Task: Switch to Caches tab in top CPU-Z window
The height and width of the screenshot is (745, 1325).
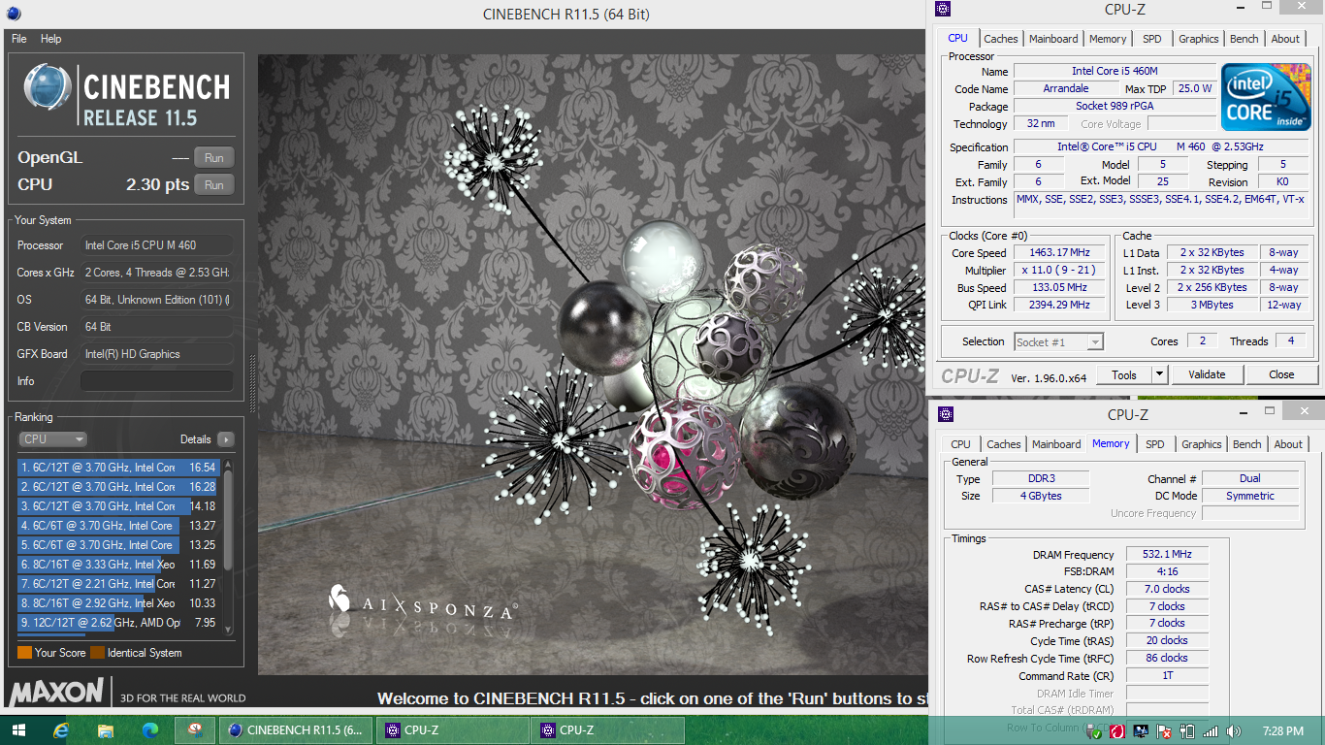Action: 1001,39
